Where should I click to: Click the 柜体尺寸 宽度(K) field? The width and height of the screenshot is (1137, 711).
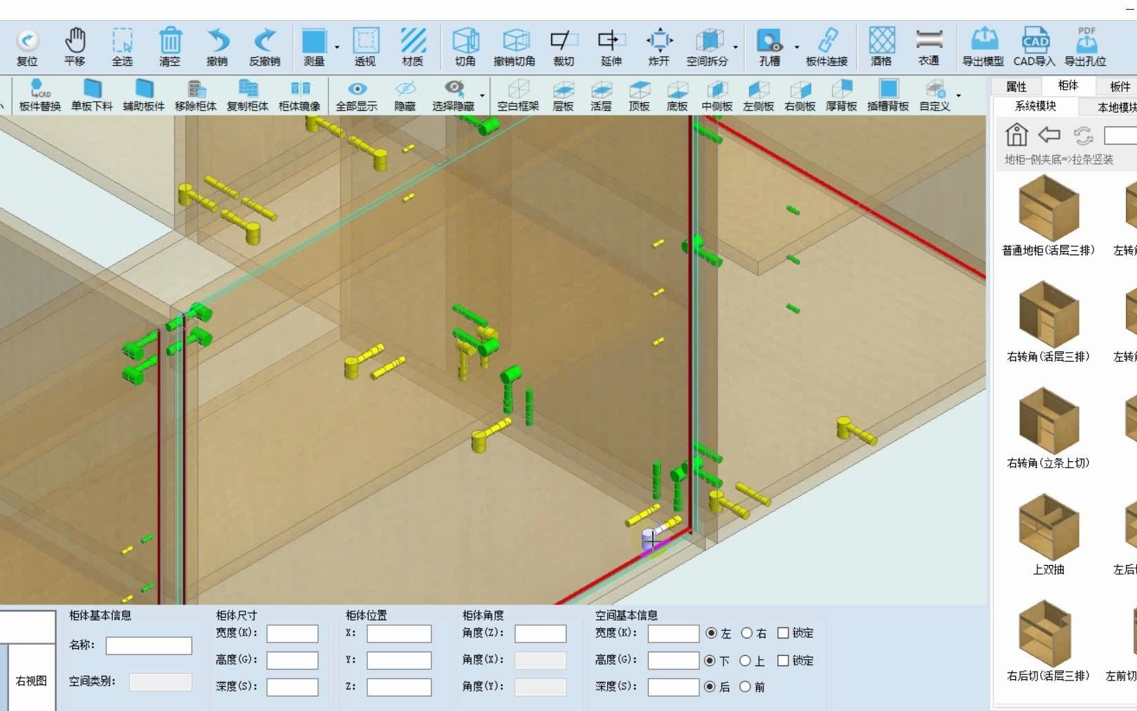pyautogui.click(x=293, y=634)
